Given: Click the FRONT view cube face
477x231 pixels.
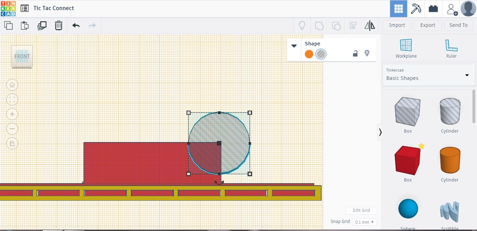Looking at the screenshot, I should point(22,56).
